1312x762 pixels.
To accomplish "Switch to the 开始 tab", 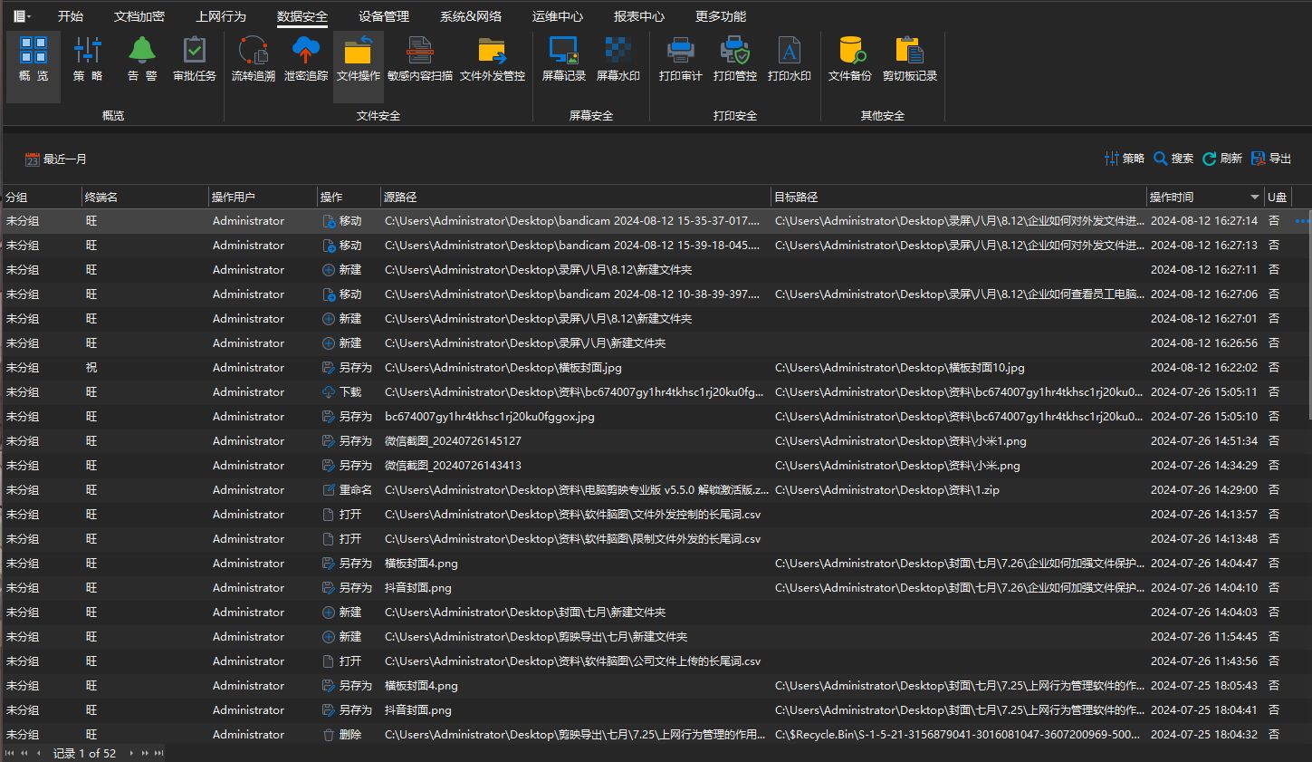I will pyautogui.click(x=70, y=16).
